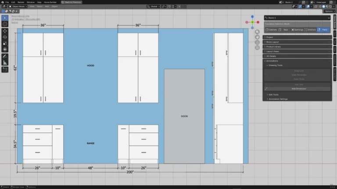Open the Room 1 dropdown

pos(297,18)
